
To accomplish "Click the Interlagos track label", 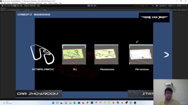I will pyautogui.click(x=43, y=69).
